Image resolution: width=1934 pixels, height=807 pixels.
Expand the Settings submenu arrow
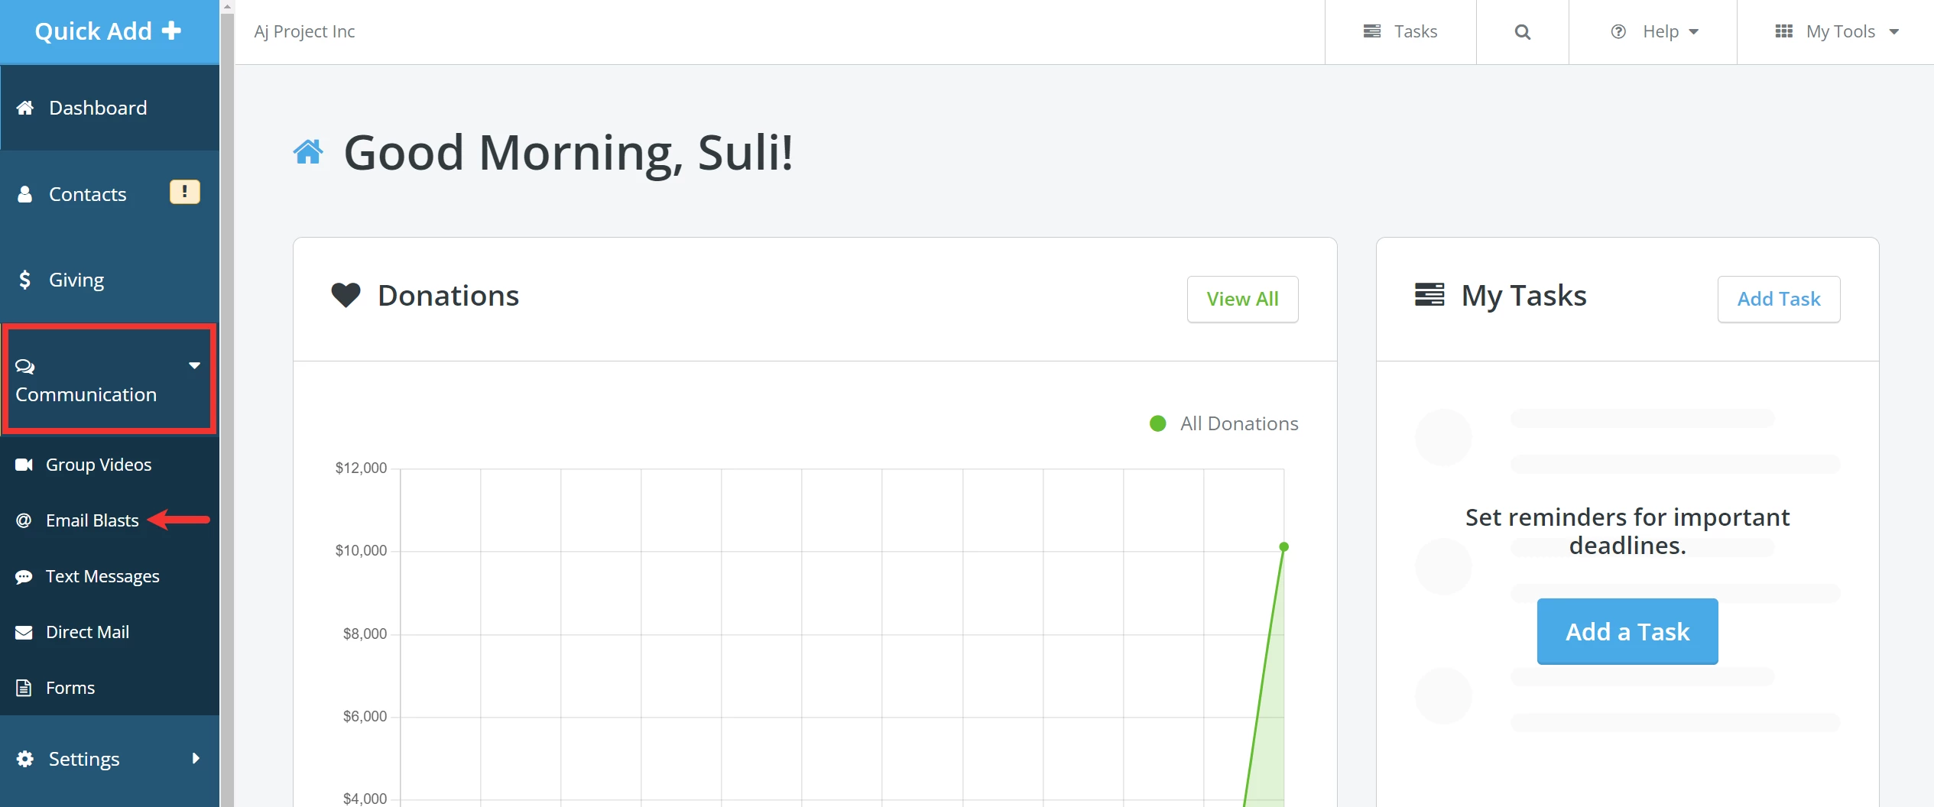(196, 759)
